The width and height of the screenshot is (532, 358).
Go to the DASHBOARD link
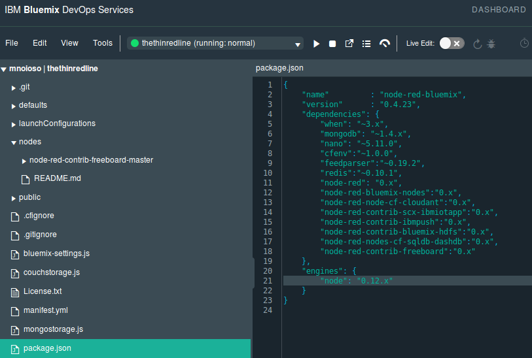(x=499, y=10)
